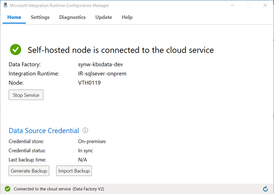
Task: Click the refresh icon in status bar
Action: [x=266, y=189]
